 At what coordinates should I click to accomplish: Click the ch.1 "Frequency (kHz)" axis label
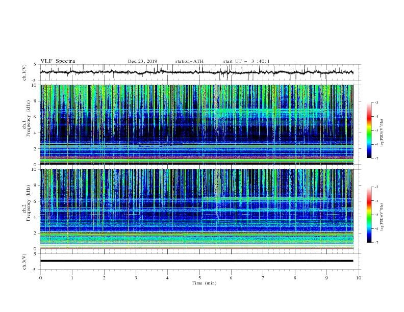pos(29,118)
